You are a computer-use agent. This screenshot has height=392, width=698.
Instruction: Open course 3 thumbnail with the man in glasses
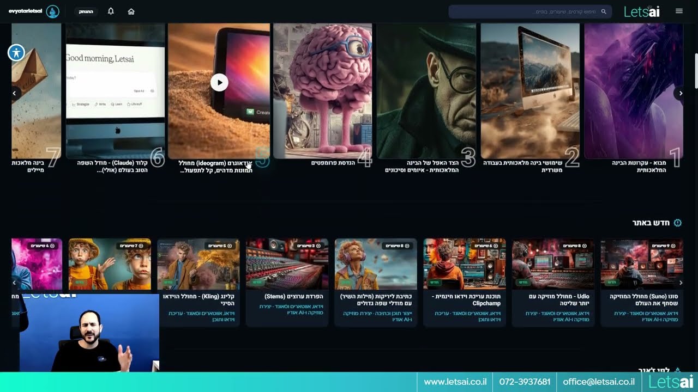426,91
